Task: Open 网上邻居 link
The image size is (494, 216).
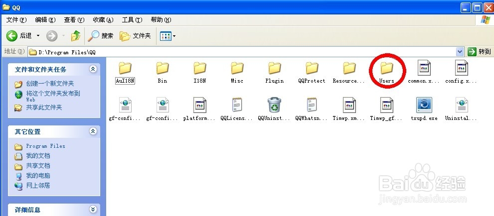Action: coord(38,186)
